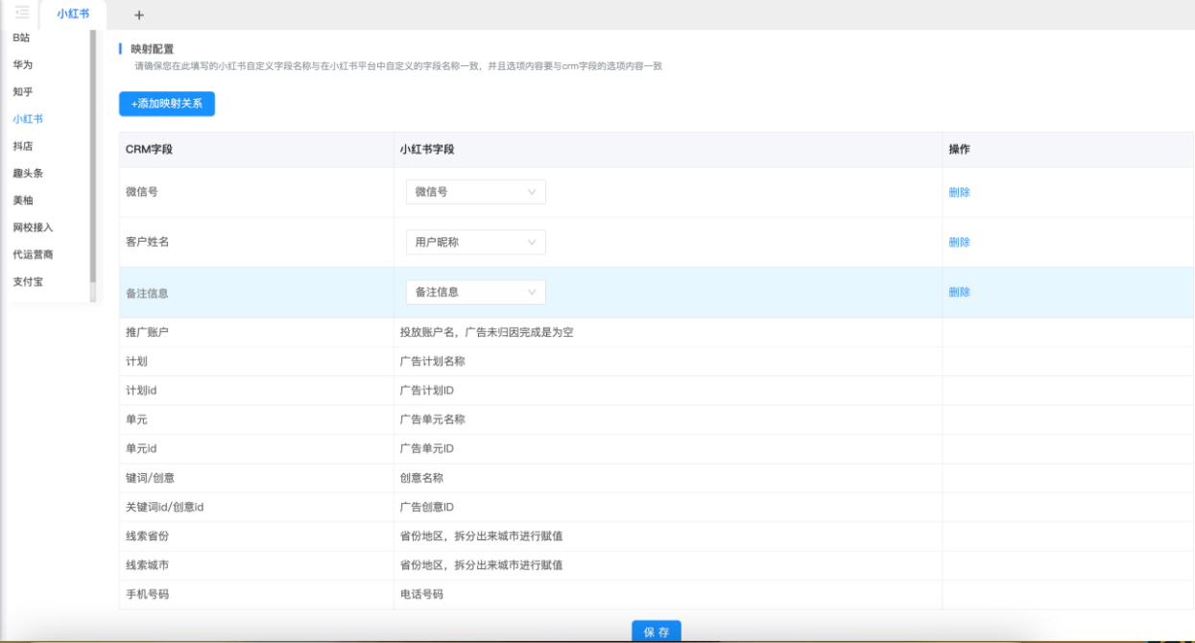
Task: Select 美柚 in the sidebar
Action: click(x=22, y=201)
